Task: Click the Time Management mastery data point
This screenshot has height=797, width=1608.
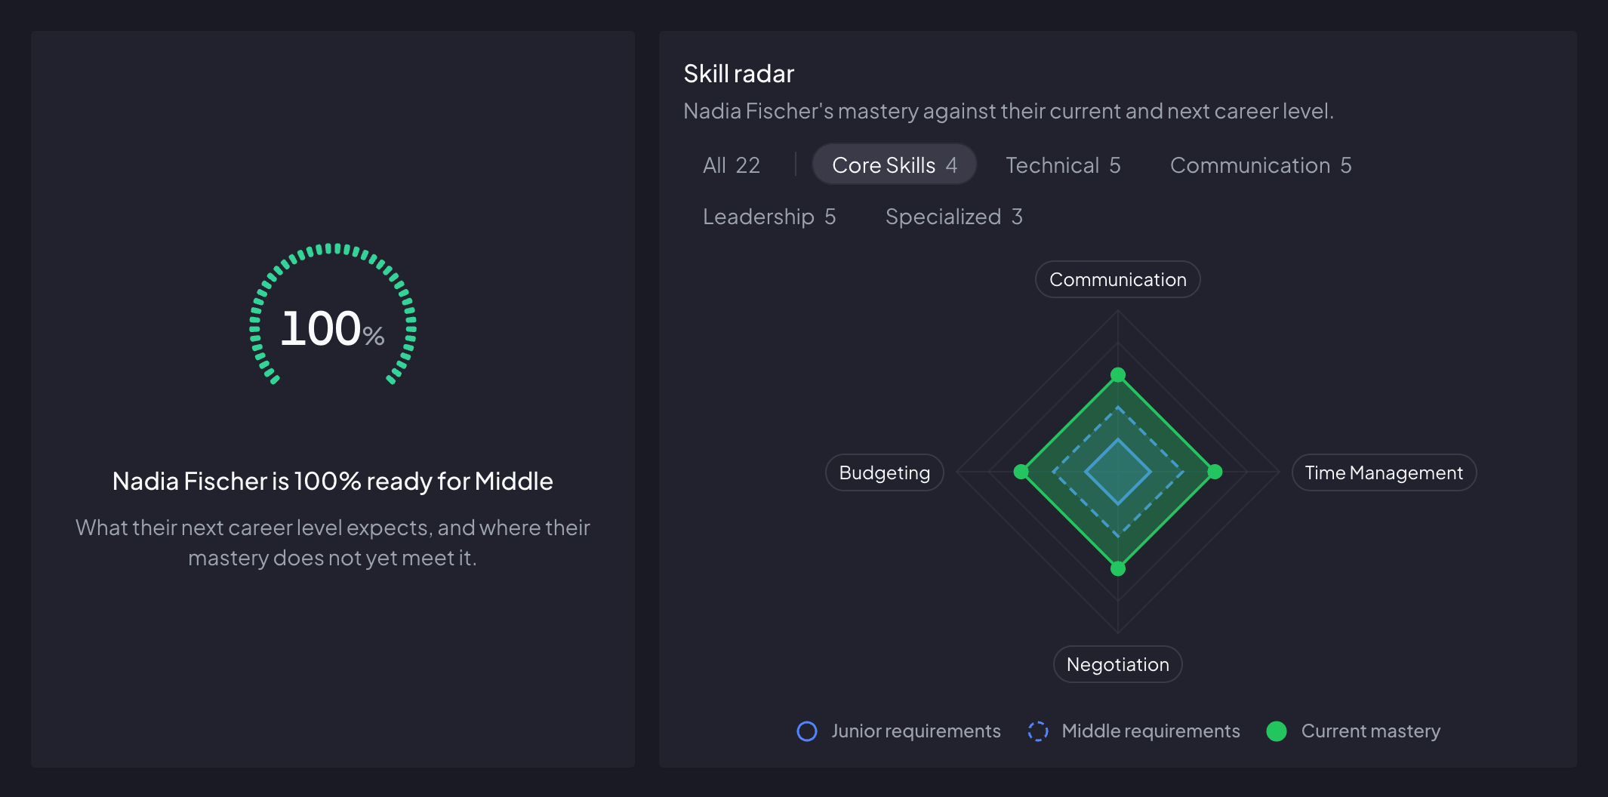Action: [1215, 472]
